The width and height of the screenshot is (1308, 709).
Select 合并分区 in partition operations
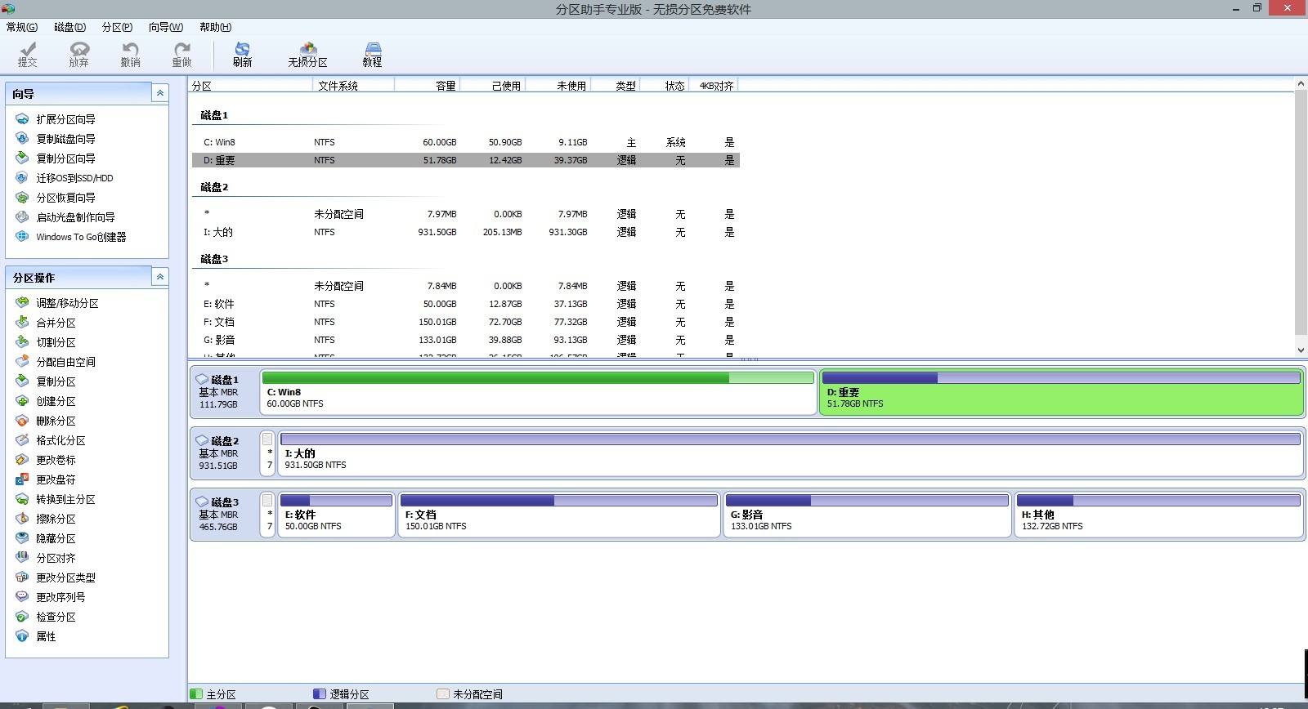pos(56,323)
